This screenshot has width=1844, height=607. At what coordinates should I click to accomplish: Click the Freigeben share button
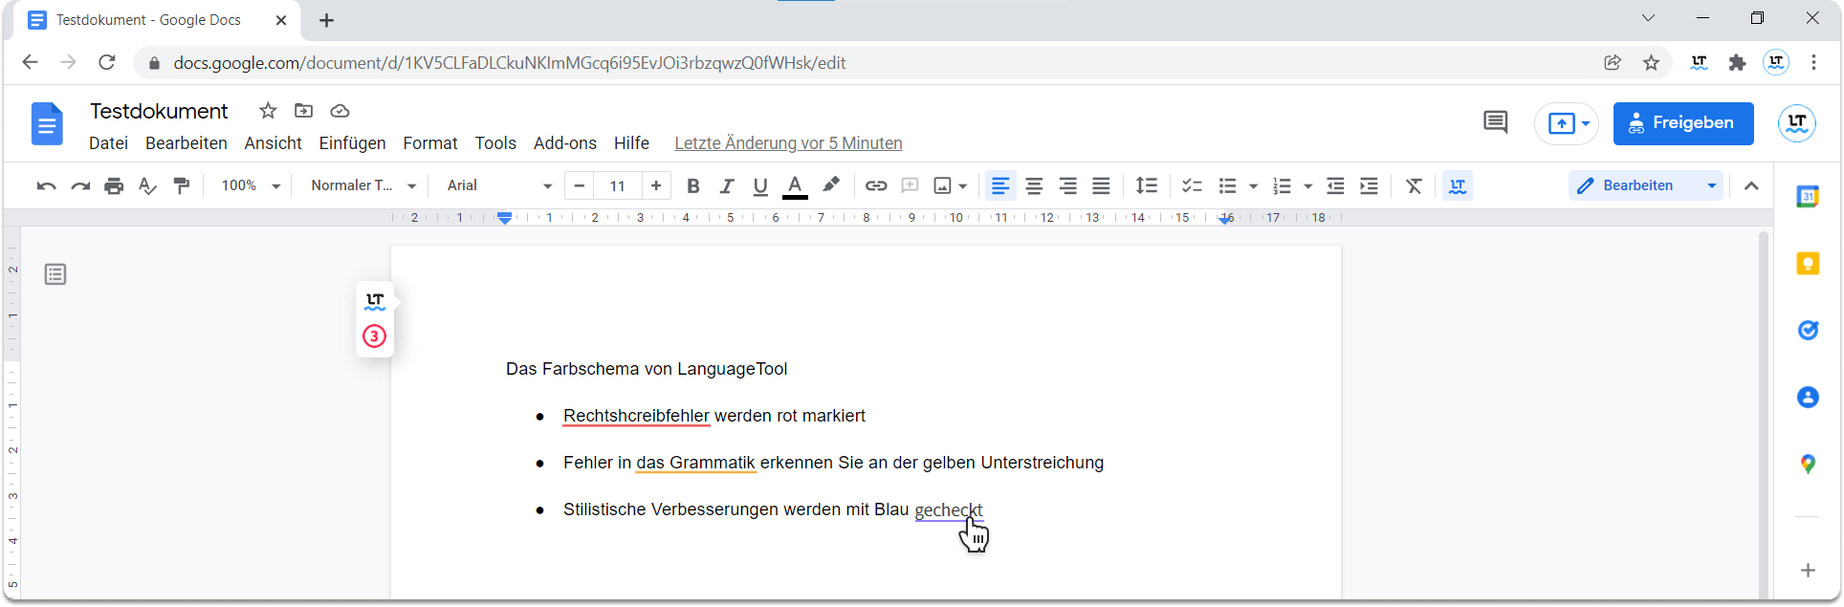pos(1683,123)
